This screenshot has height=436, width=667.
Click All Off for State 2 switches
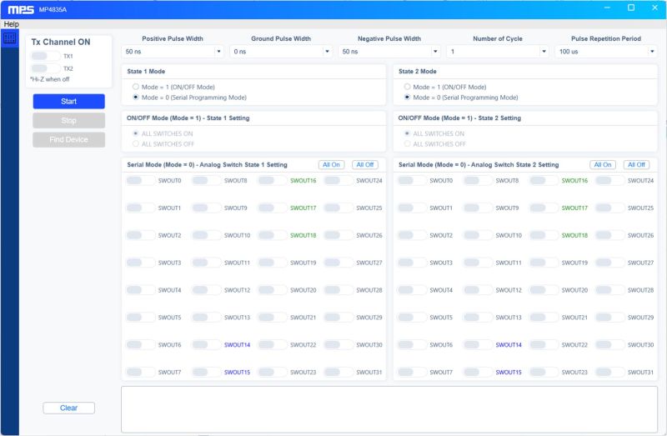pos(636,165)
